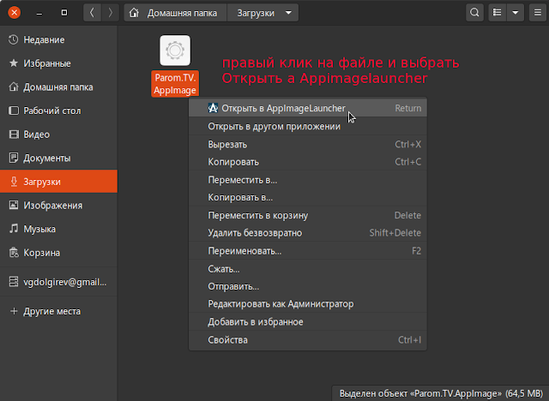Open the search icon in the header bar
The image size is (549, 401).
pyautogui.click(x=474, y=13)
